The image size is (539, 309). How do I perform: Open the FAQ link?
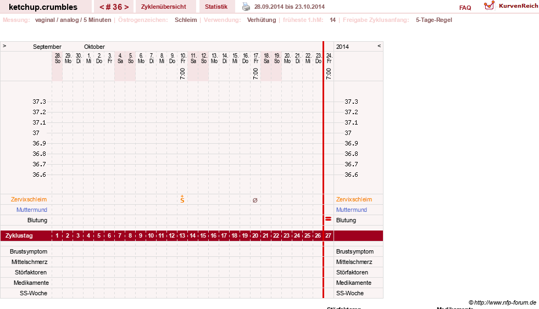tap(465, 8)
